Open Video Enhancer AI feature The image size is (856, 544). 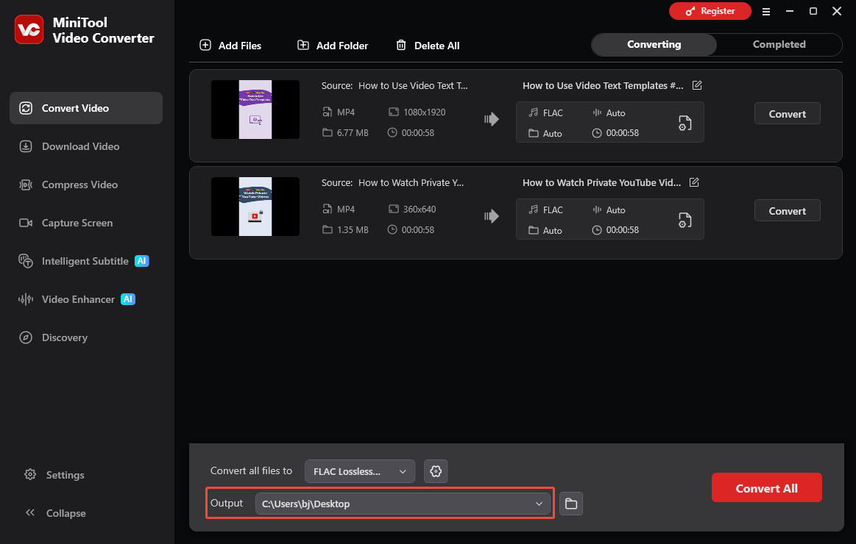[x=86, y=298]
